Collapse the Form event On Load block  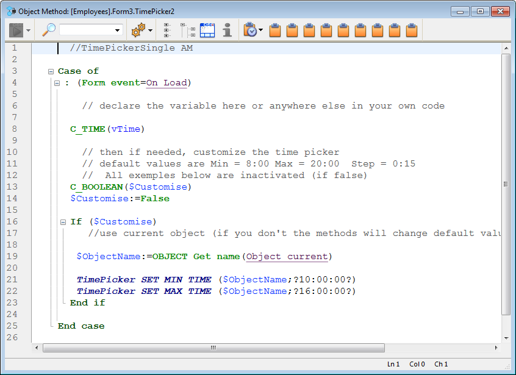[57, 83]
